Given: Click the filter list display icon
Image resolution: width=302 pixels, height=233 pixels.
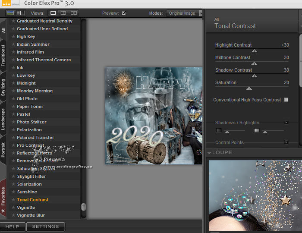Looking at the screenshot, I should tap(21, 13).
